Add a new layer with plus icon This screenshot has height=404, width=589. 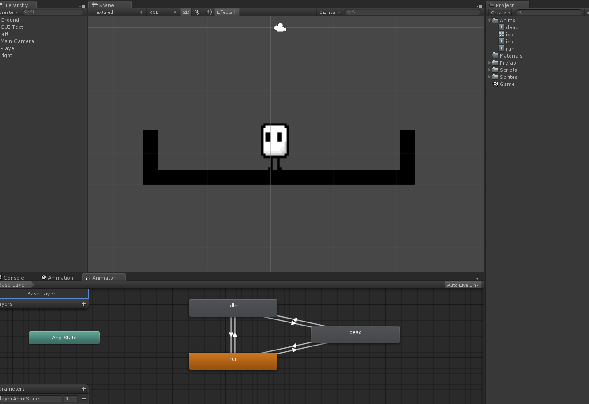tap(84, 304)
